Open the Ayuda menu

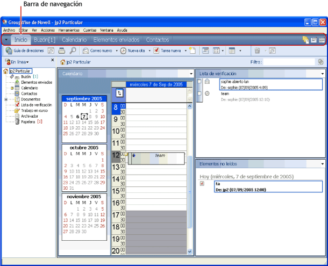[x=122, y=30]
